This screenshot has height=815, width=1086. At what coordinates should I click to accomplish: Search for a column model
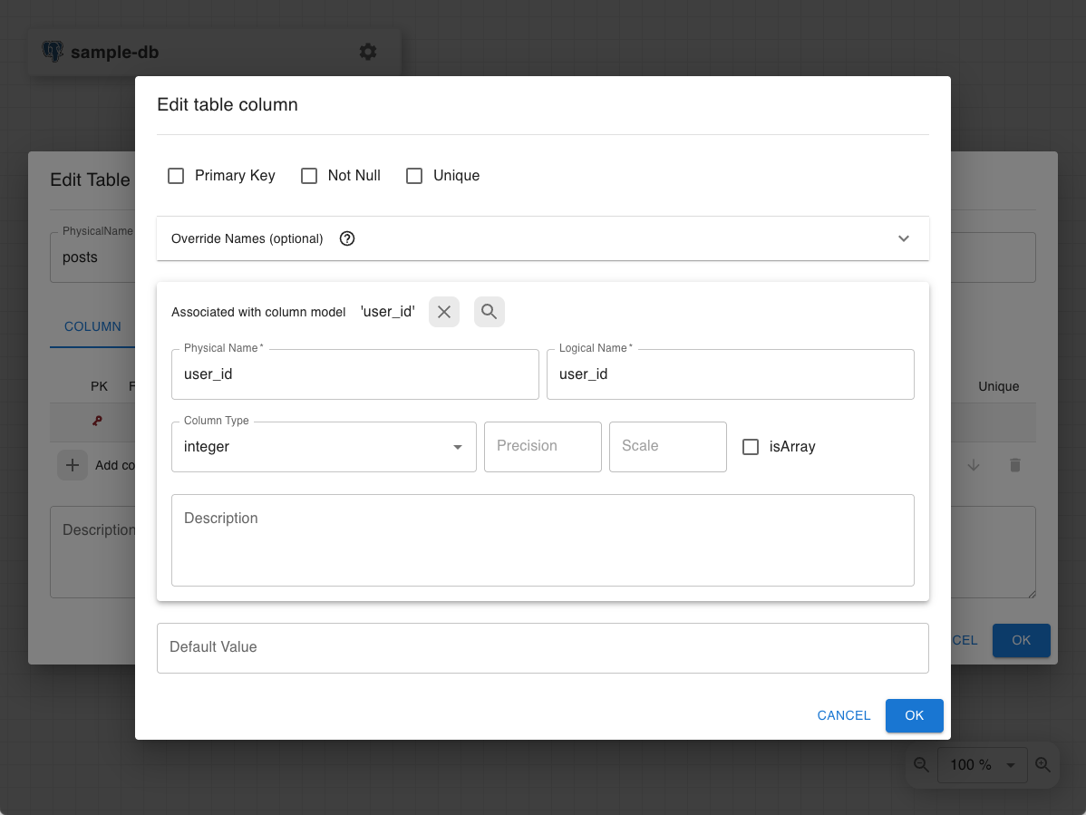[489, 312]
